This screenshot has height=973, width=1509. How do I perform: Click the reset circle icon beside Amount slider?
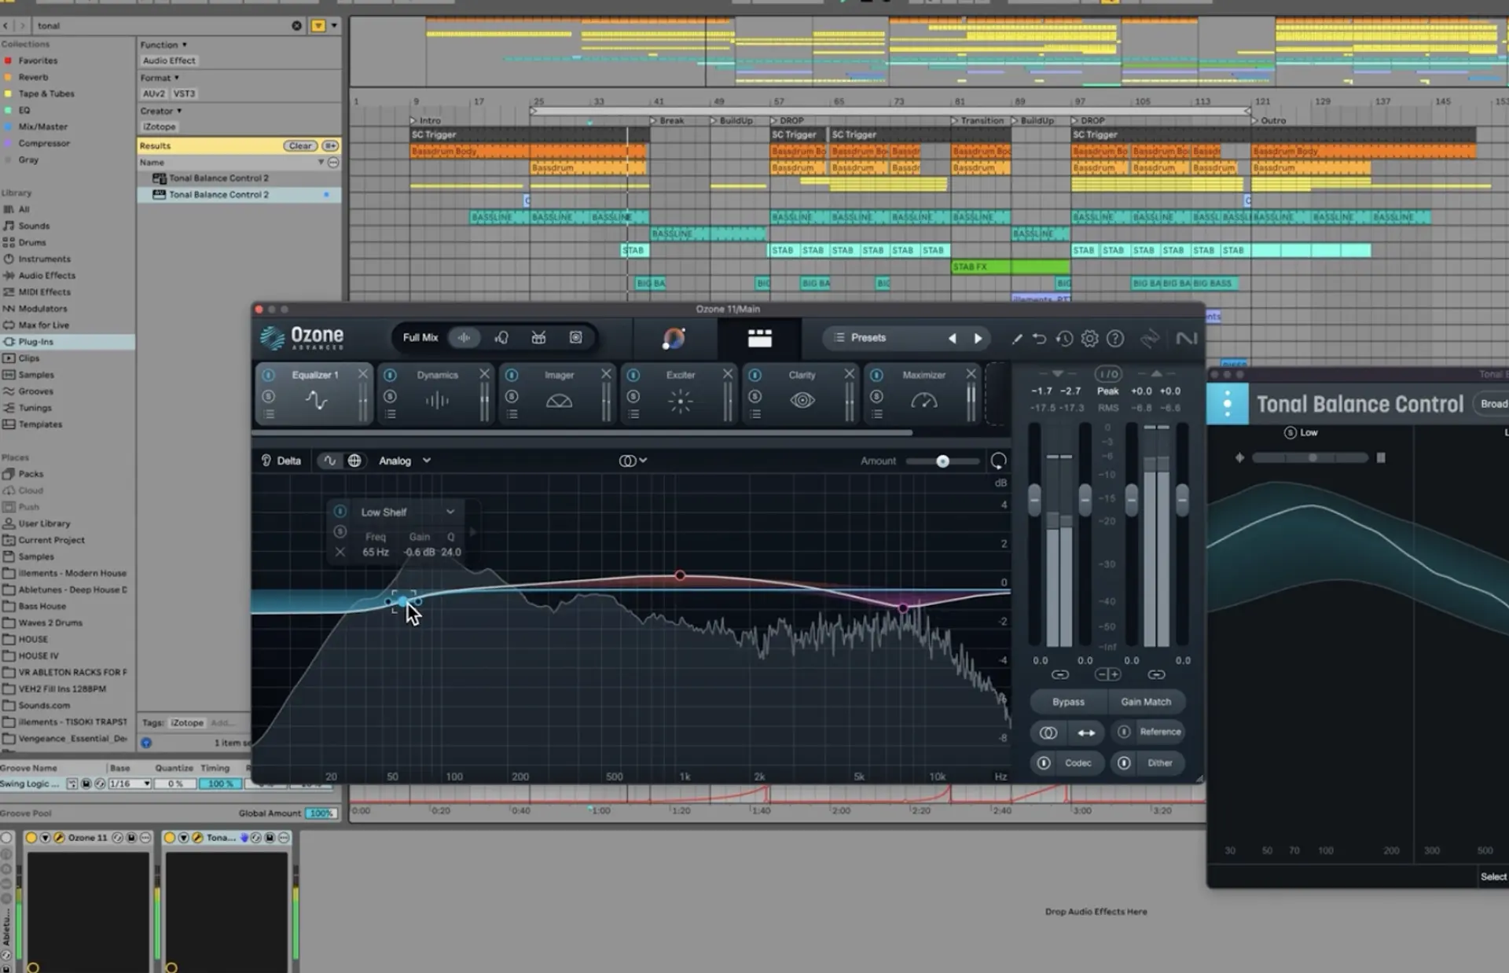click(x=998, y=461)
